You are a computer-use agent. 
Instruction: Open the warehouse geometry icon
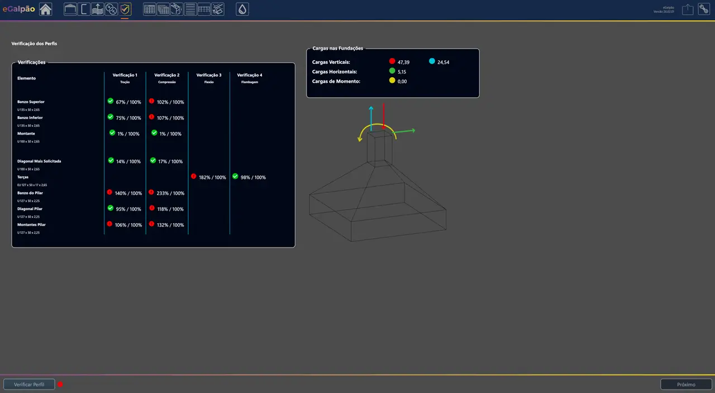pos(70,9)
